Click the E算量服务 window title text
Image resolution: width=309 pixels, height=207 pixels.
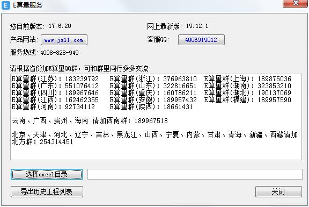(27, 5)
